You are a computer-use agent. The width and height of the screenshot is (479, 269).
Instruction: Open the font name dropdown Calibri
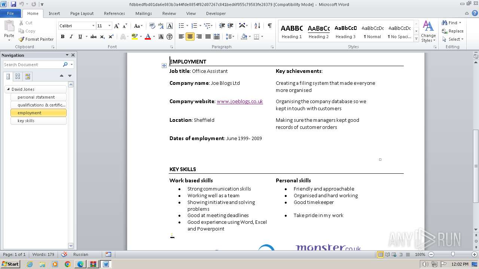click(x=93, y=26)
